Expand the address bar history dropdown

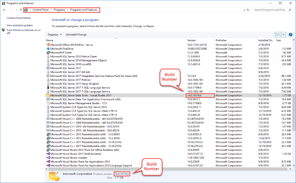click(x=244, y=10)
